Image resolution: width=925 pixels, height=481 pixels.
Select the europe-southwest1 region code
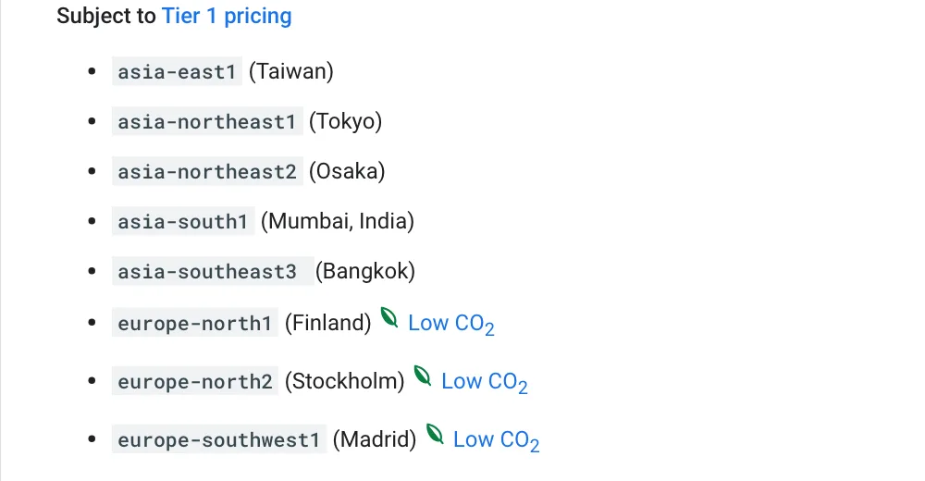[x=219, y=439]
